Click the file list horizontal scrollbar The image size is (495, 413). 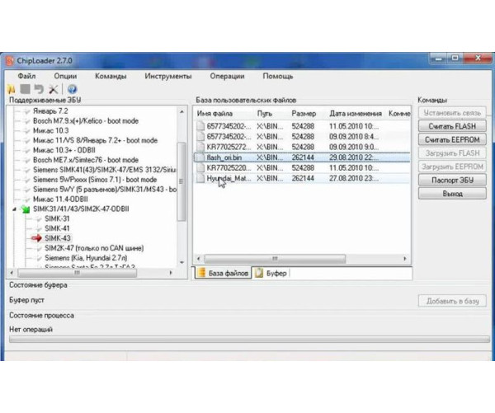[x=297, y=259]
